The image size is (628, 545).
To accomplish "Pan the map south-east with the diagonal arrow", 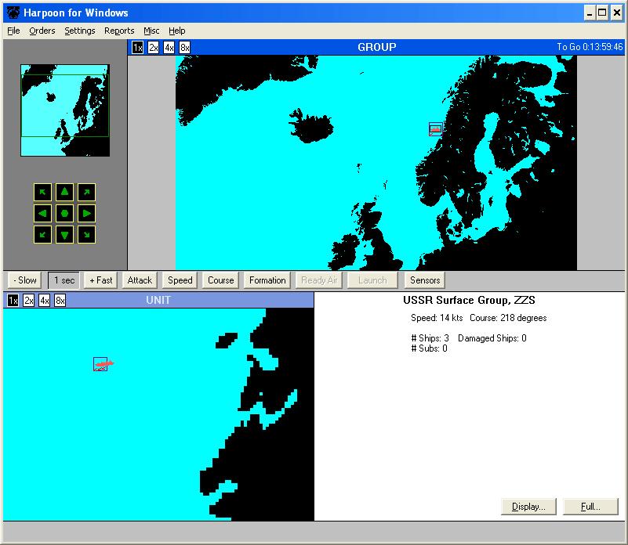I will (86, 234).
